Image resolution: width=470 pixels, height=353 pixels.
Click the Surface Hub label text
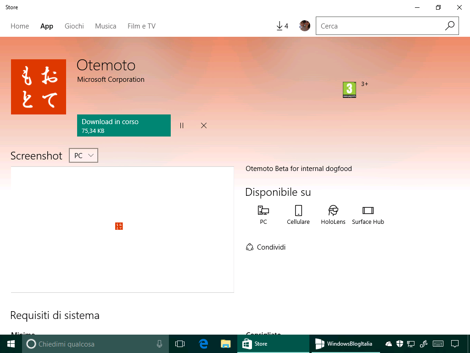point(368,222)
